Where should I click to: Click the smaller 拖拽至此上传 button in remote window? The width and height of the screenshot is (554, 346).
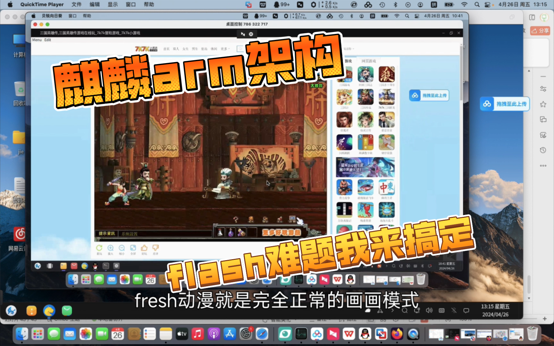[429, 95]
